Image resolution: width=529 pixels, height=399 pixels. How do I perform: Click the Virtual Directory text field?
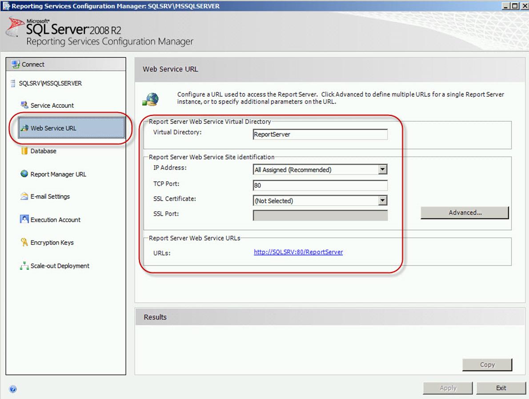pyautogui.click(x=320, y=134)
